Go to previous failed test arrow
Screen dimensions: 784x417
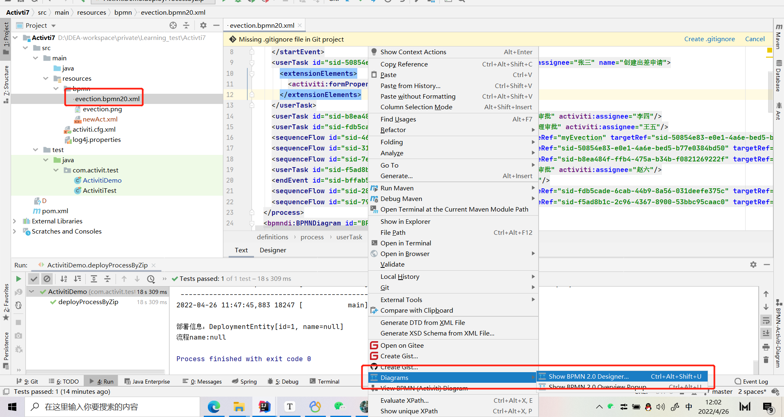(x=124, y=279)
